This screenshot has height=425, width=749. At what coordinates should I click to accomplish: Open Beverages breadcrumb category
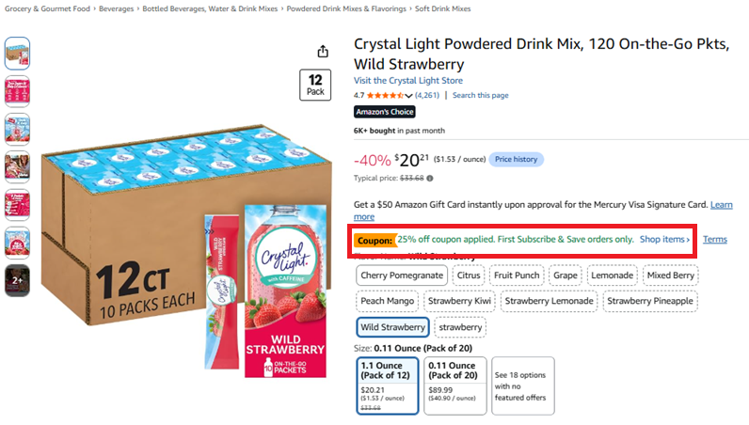point(116,8)
